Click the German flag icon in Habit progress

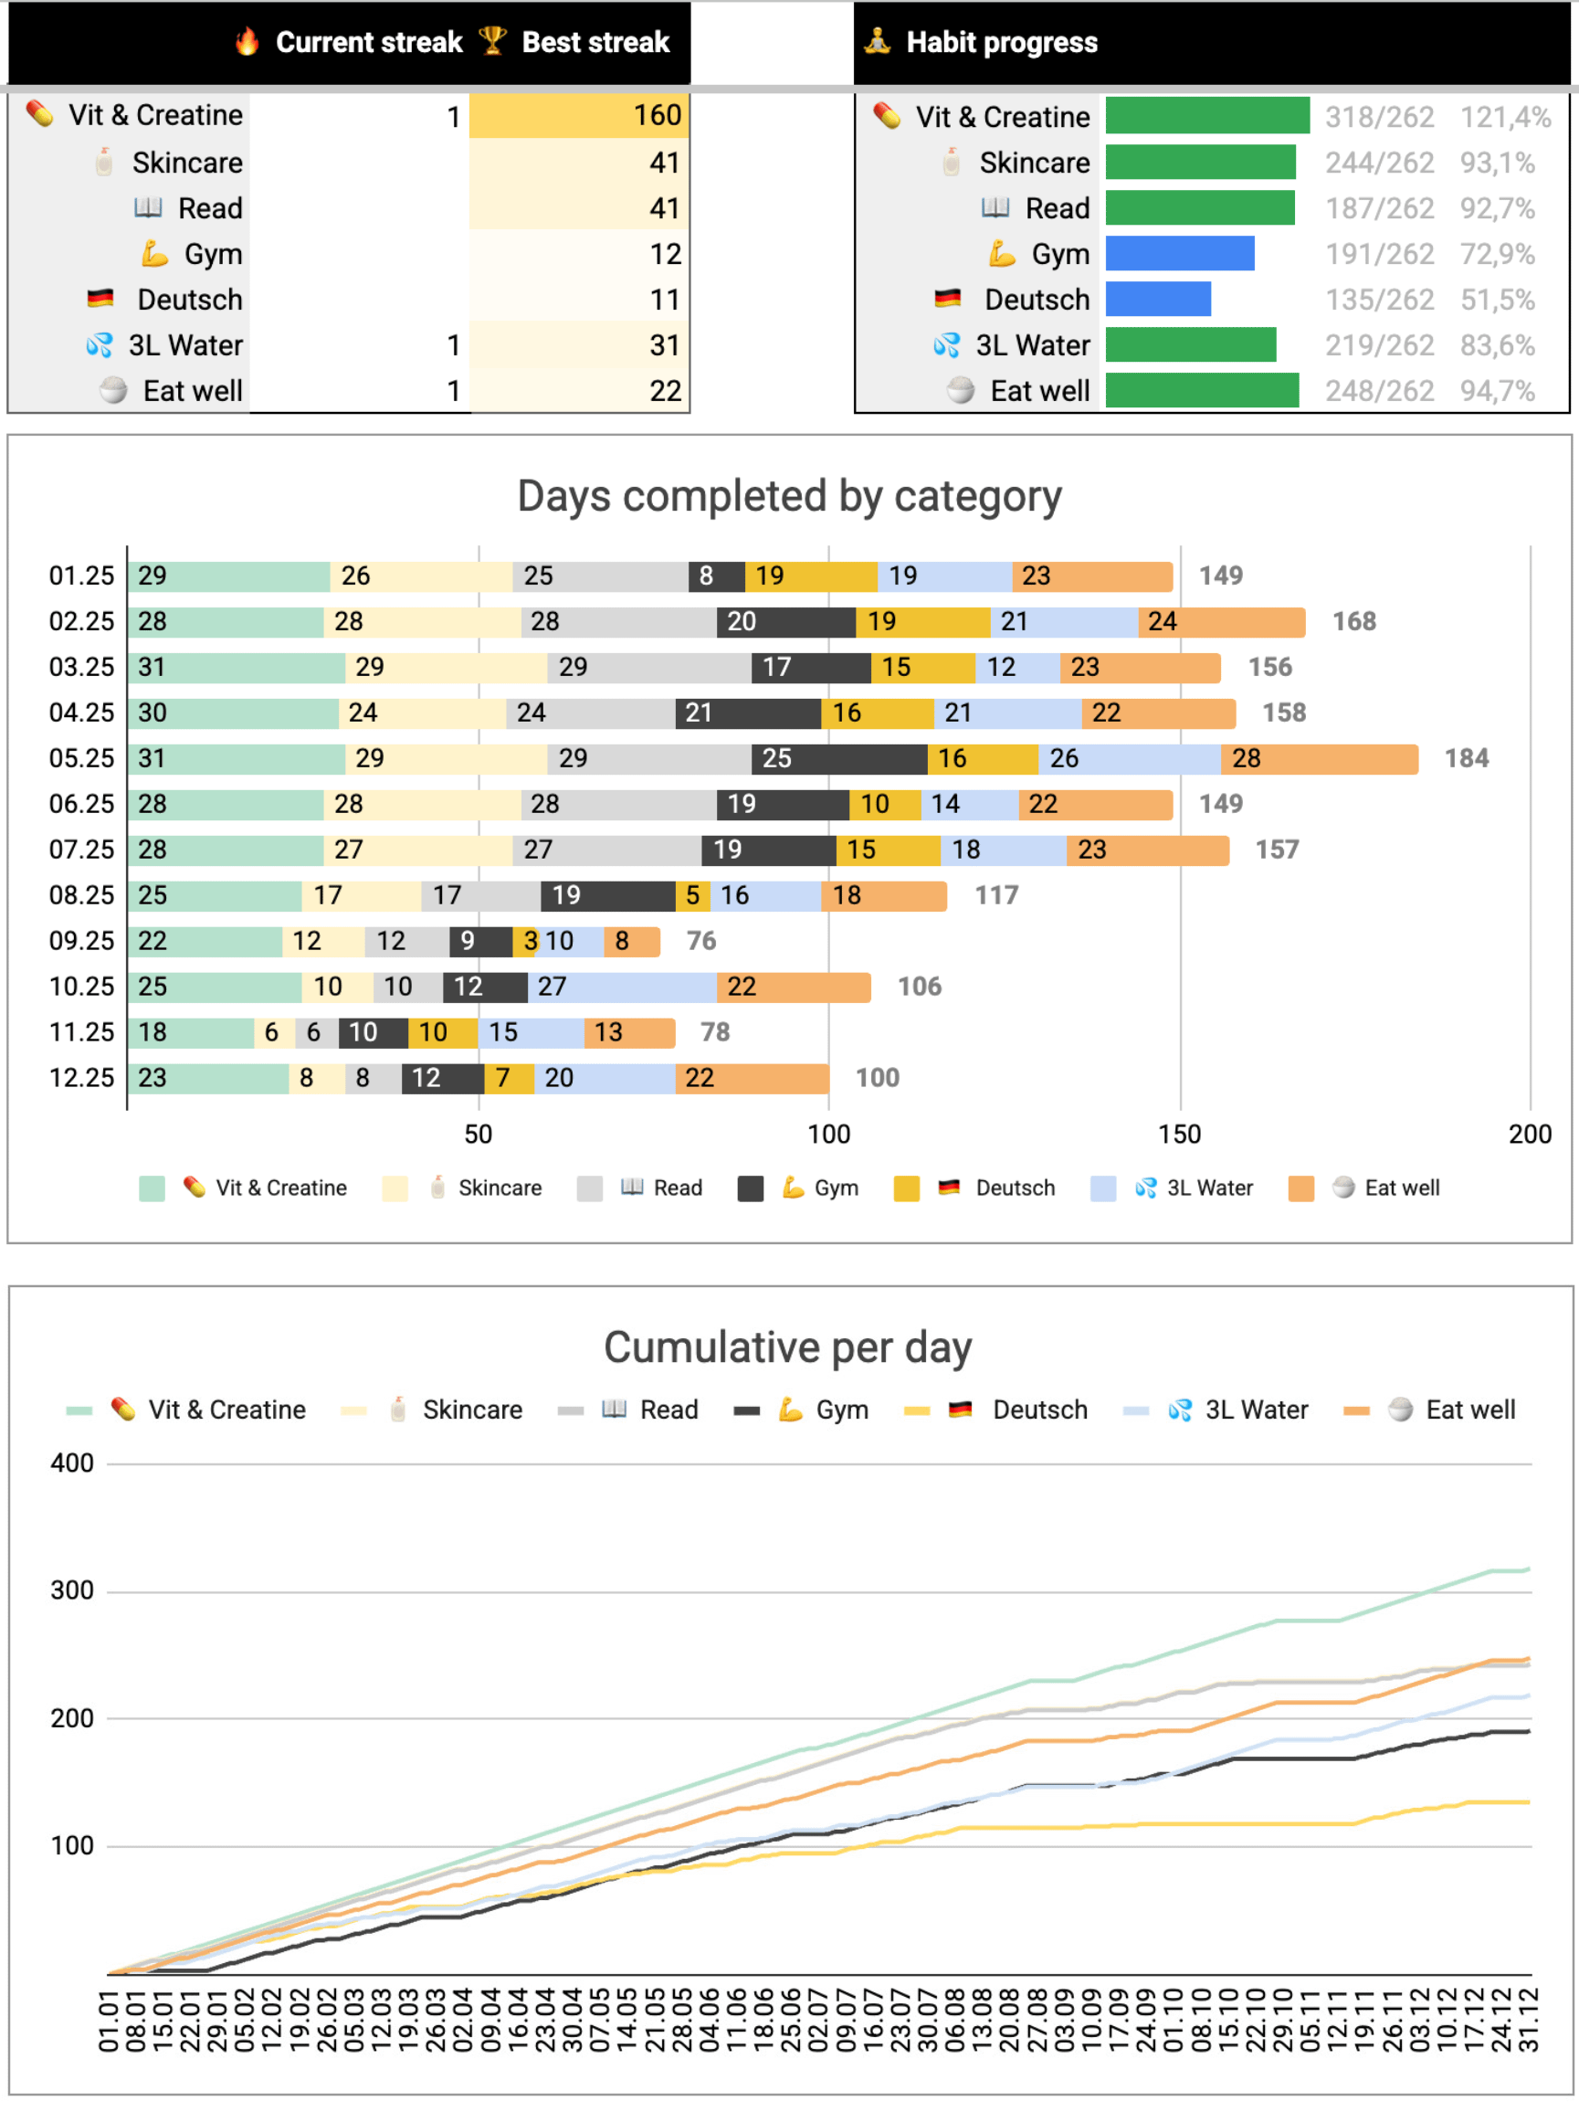pyautogui.click(x=947, y=299)
